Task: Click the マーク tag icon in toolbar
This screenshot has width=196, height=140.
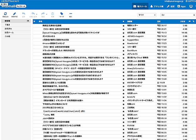Action: click(61, 13)
